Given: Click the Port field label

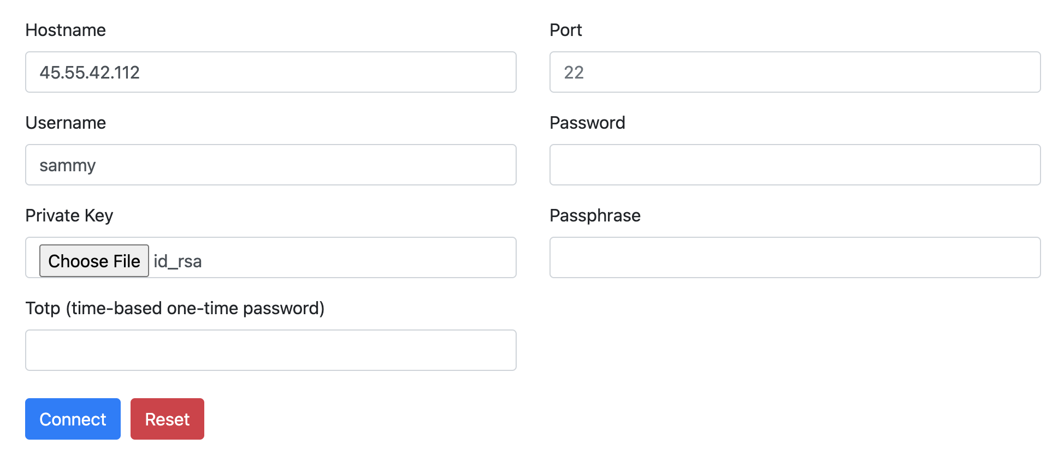Looking at the screenshot, I should point(566,31).
